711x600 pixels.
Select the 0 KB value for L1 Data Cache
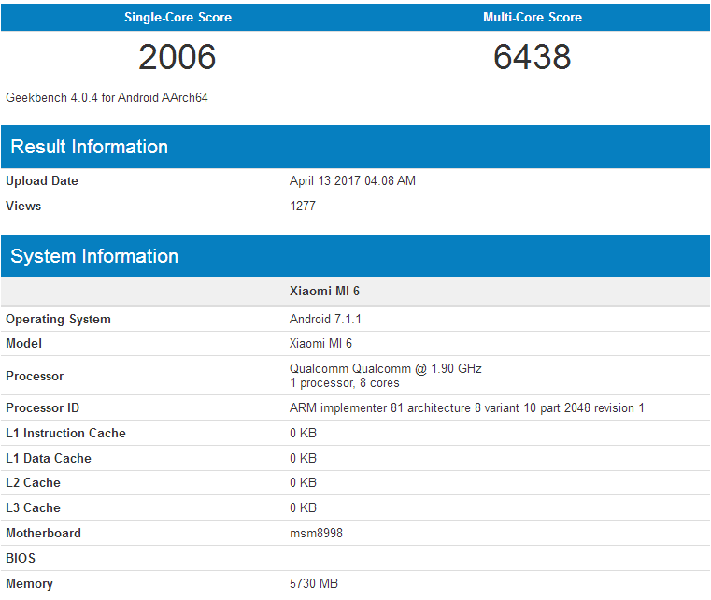tap(303, 459)
